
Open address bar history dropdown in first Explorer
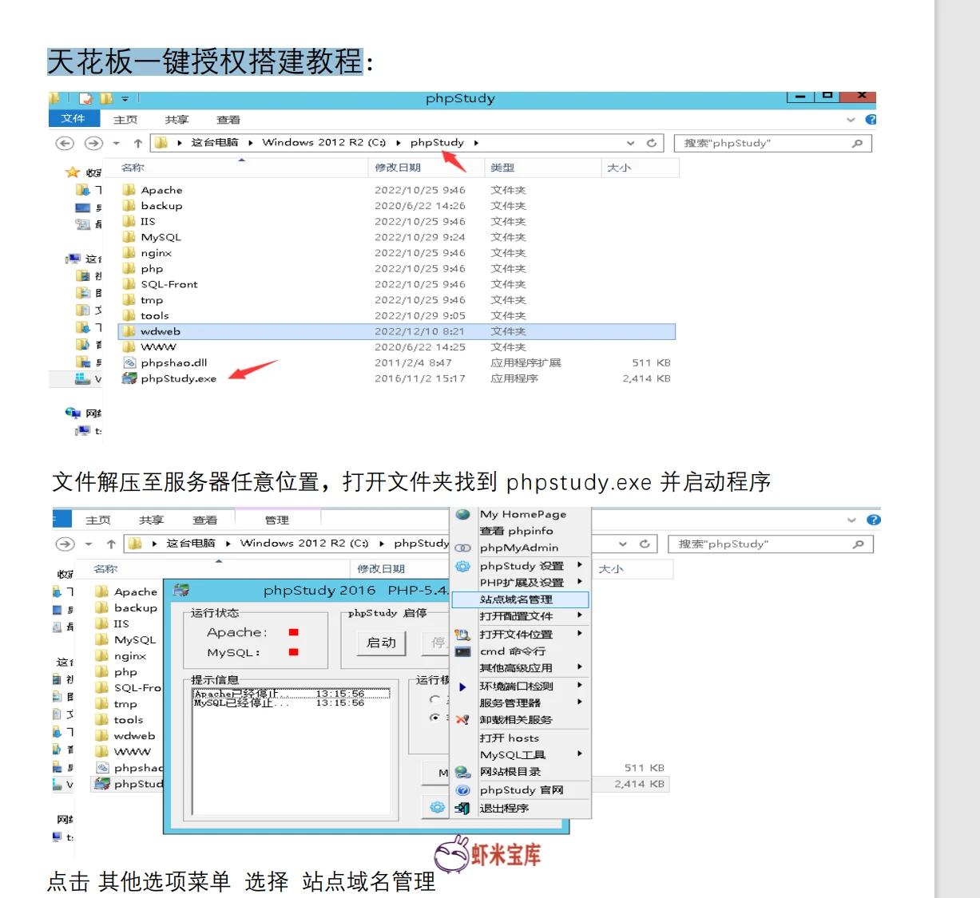(x=630, y=144)
